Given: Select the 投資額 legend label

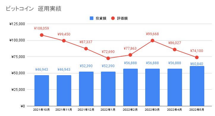Looking at the screenshot, I should (x=101, y=18).
